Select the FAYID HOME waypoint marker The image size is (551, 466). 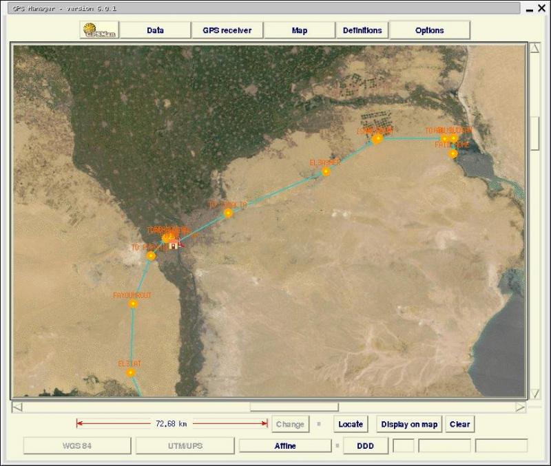pos(453,153)
